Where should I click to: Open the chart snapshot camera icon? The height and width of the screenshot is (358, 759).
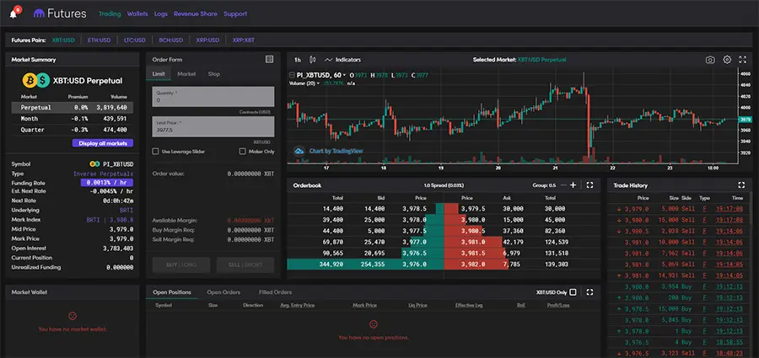pos(710,60)
